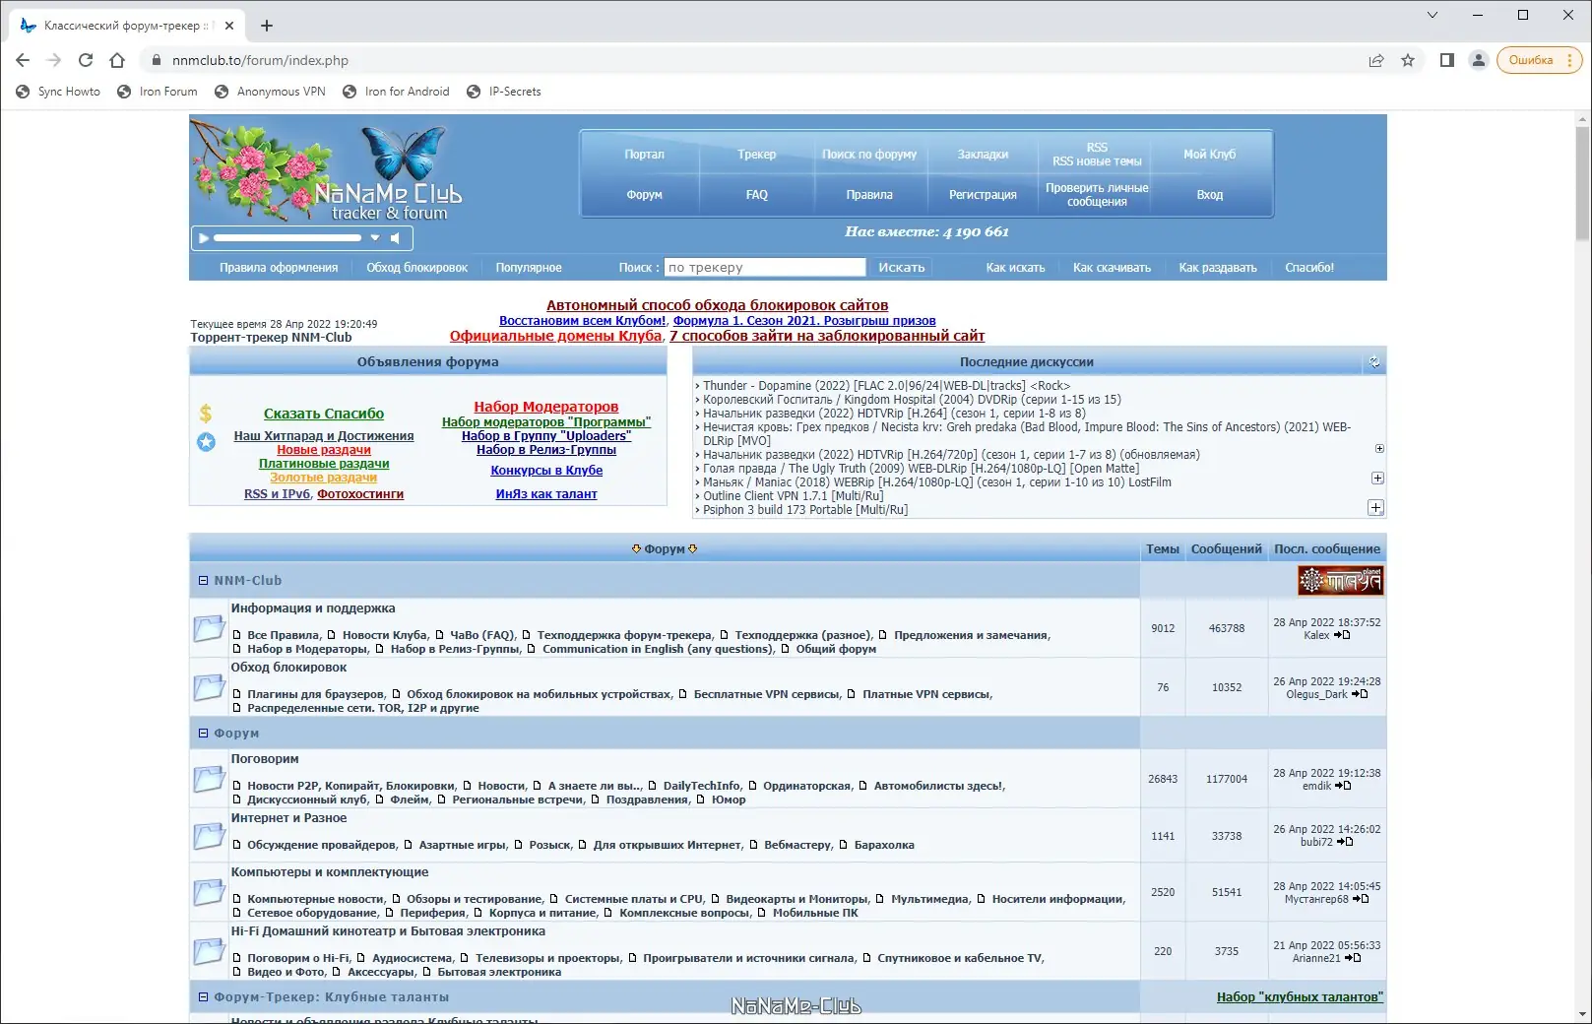
Task: Open the Портал menu item
Action: pos(644,155)
